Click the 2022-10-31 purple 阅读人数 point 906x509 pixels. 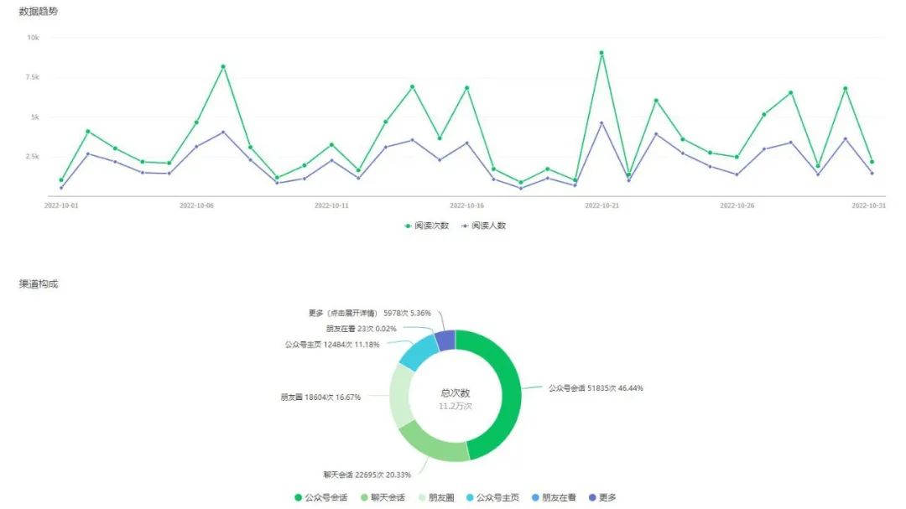coord(872,174)
